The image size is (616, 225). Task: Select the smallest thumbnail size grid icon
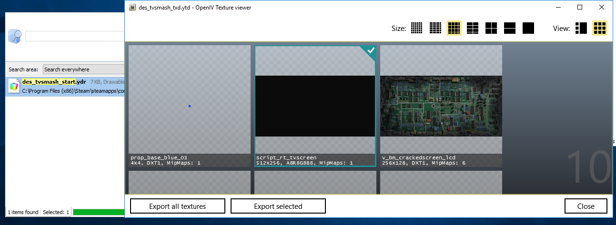pos(417,28)
